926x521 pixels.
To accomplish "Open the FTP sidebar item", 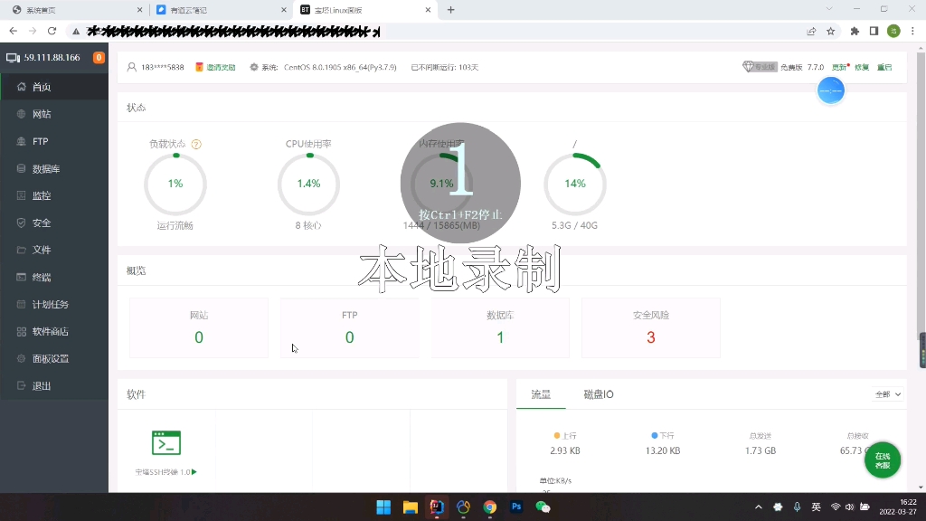I will [54, 141].
